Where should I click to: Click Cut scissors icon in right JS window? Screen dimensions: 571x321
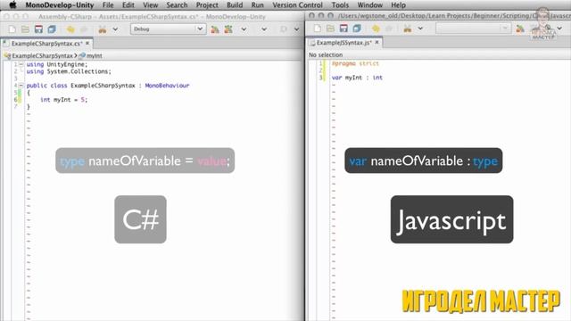(407, 29)
